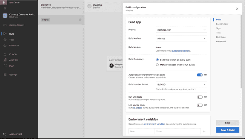Open the Settings icon in sidebar
Screen dimensions: 245x139
click(5, 75)
